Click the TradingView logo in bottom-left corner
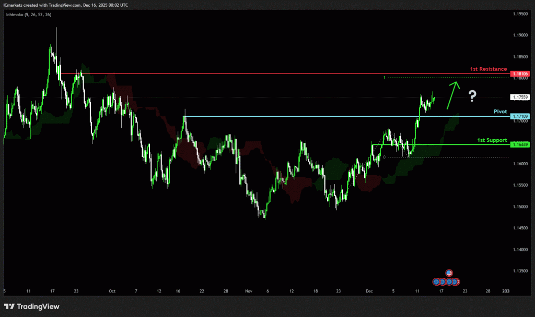Viewport: 535px width, 317px height. [32, 307]
